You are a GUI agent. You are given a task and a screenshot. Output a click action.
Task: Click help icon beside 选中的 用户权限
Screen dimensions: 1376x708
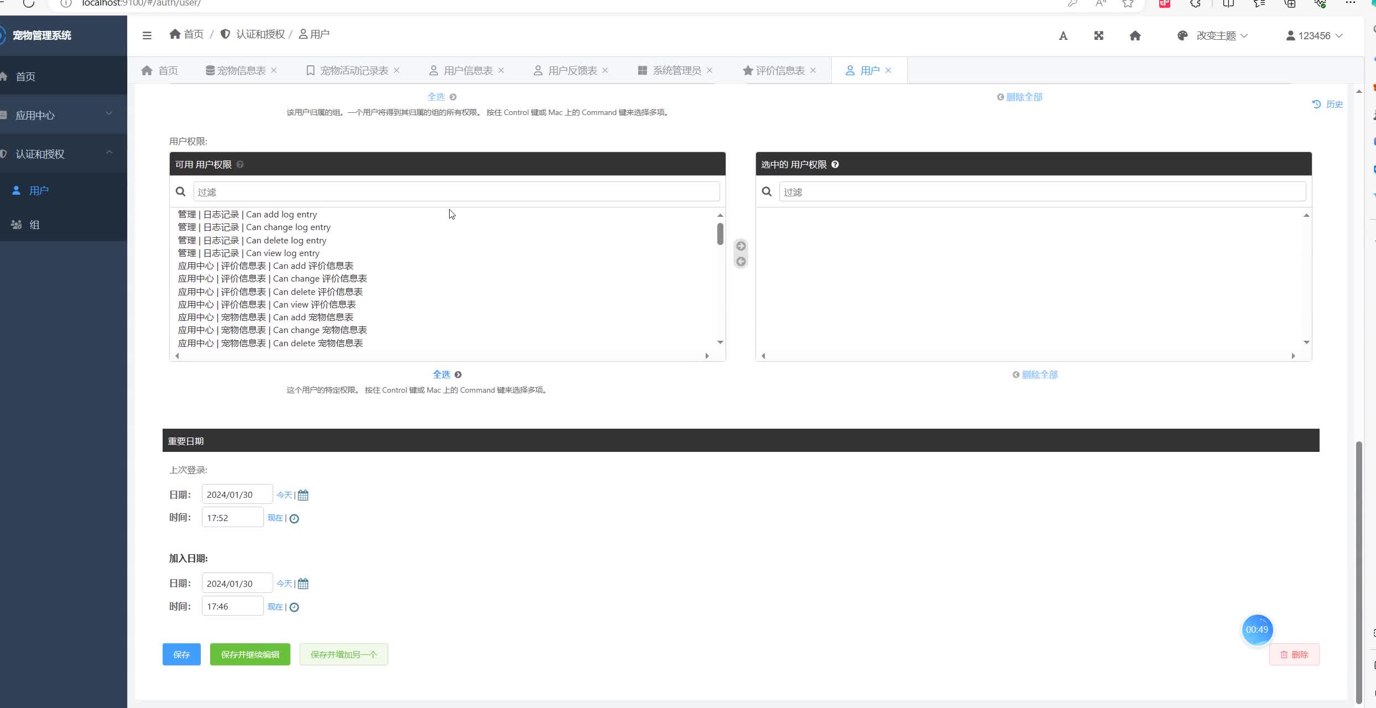(835, 164)
